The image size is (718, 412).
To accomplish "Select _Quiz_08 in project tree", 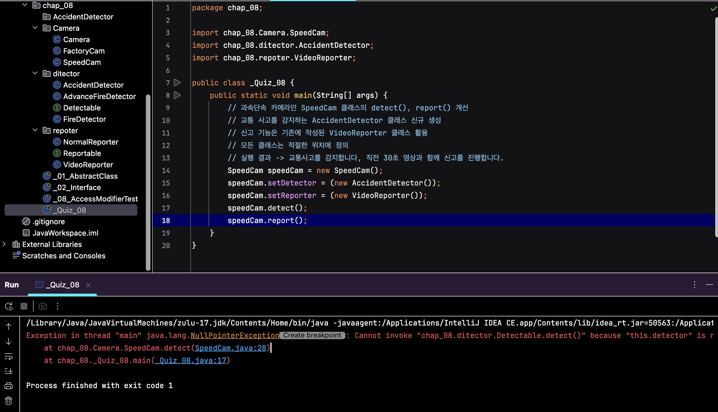I will 71,210.
